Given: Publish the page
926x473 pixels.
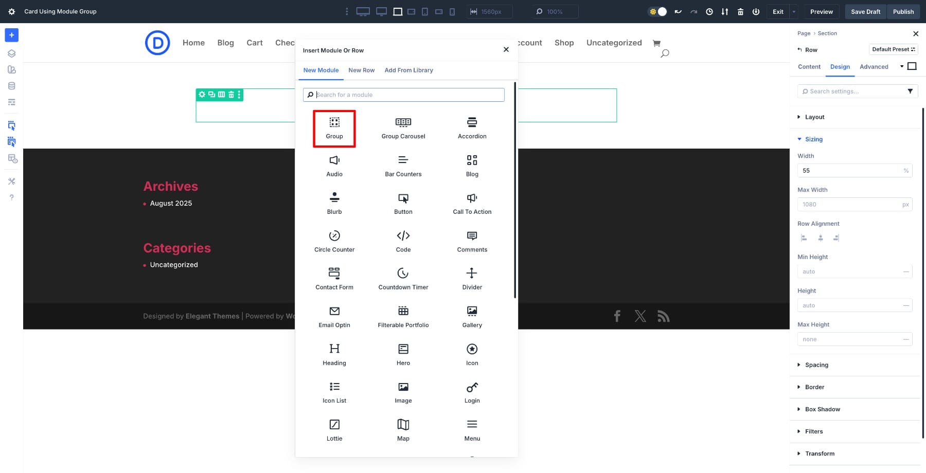Looking at the screenshot, I should click(903, 11).
